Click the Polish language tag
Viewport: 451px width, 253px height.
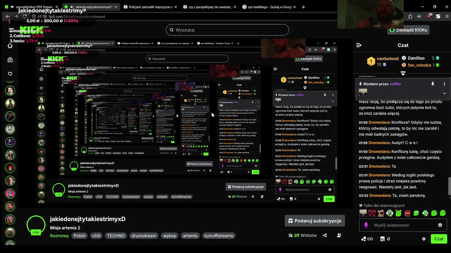click(80, 236)
